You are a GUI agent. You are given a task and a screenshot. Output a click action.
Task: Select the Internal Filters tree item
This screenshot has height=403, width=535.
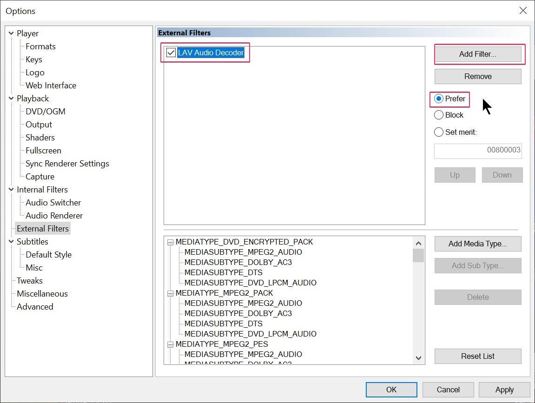coord(42,189)
